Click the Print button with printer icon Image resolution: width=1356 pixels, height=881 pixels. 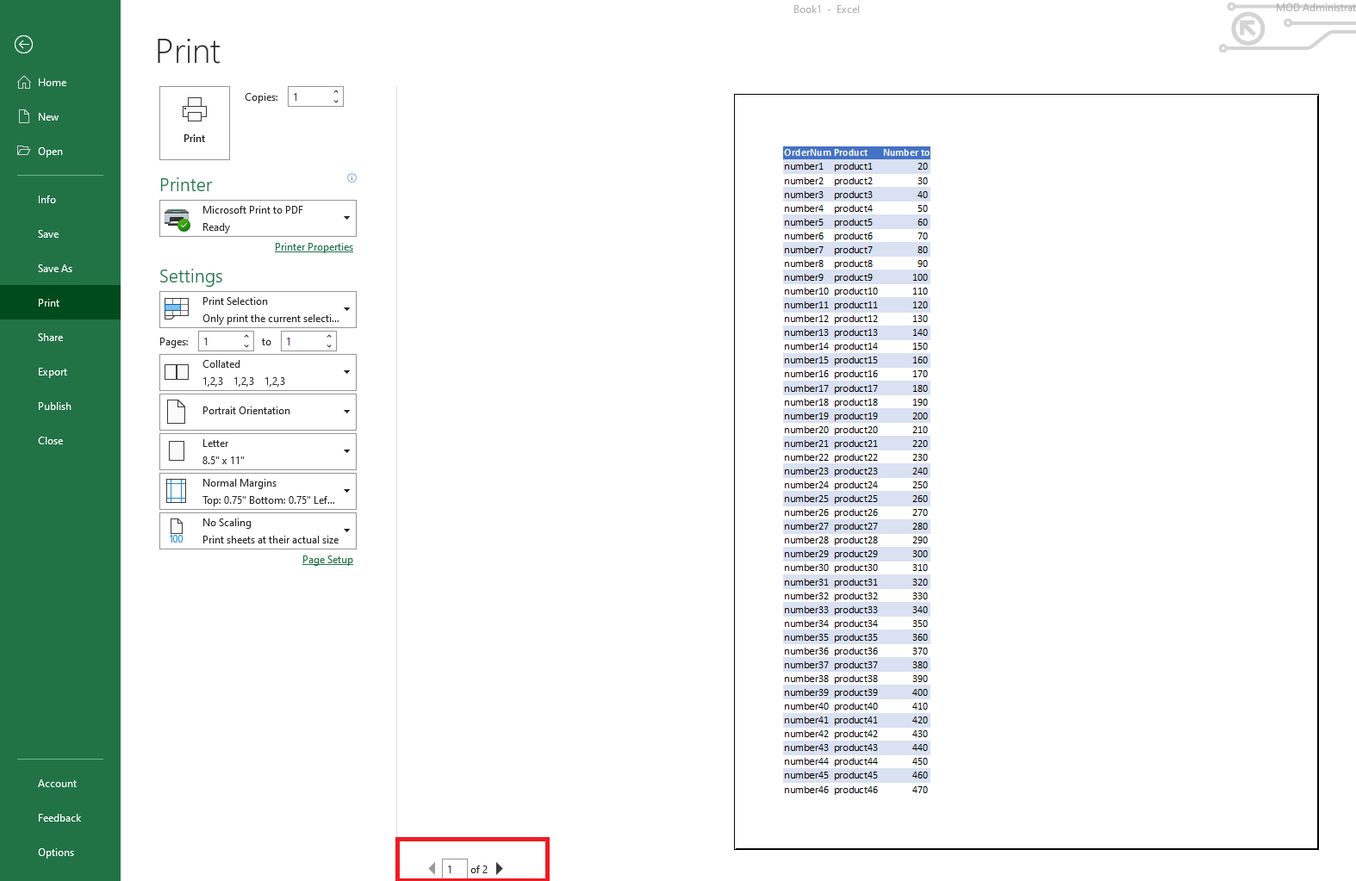point(195,122)
